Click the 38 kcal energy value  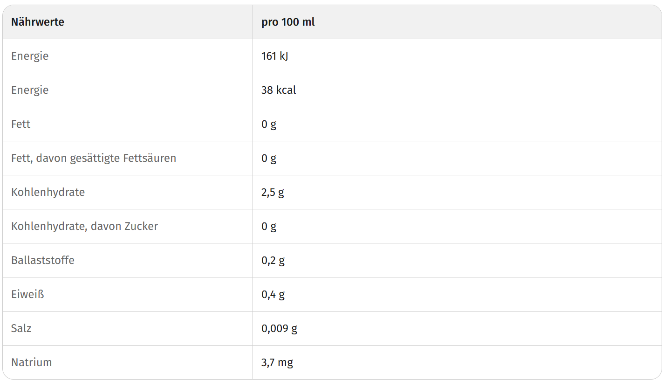[279, 90]
